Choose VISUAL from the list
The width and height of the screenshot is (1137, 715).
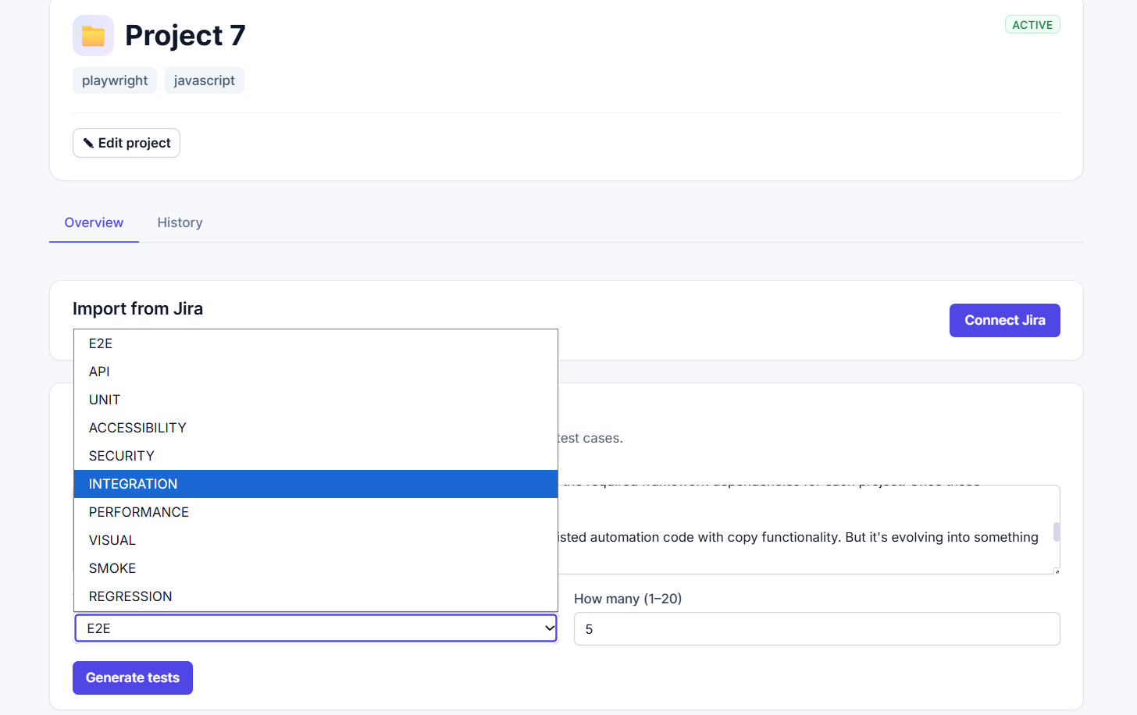point(315,540)
